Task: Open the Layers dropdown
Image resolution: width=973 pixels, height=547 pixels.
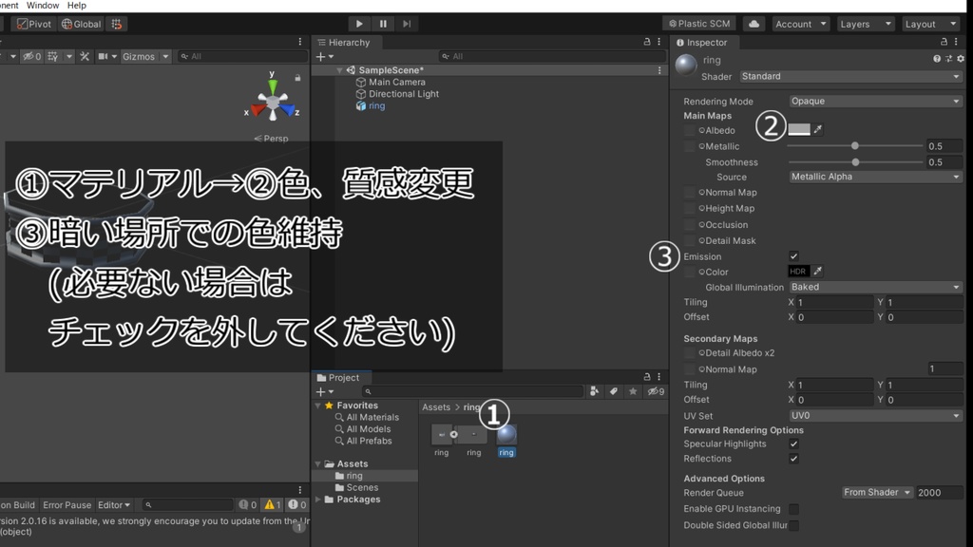Action: click(865, 24)
